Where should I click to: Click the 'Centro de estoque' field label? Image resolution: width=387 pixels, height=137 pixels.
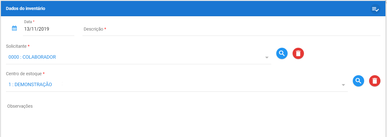tap(24, 74)
